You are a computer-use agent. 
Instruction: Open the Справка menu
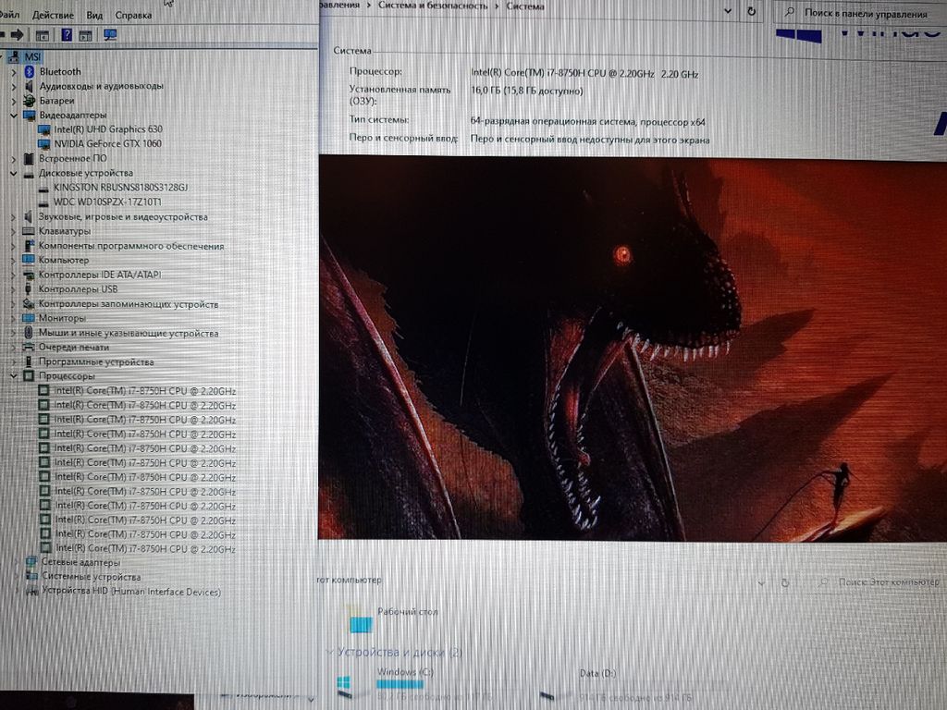point(133,15)
